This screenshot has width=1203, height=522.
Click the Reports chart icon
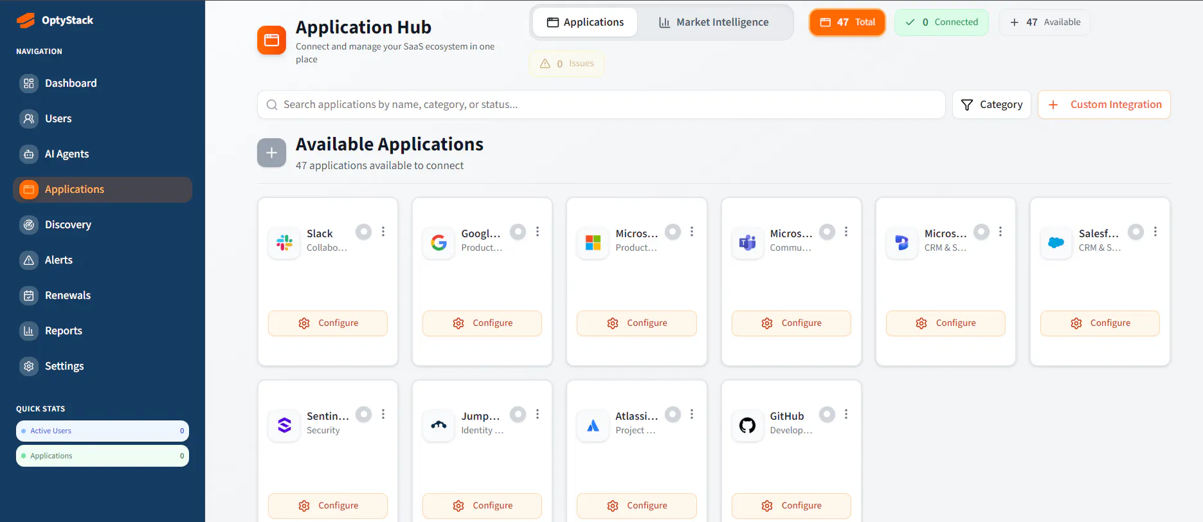(x=29, y=330)
